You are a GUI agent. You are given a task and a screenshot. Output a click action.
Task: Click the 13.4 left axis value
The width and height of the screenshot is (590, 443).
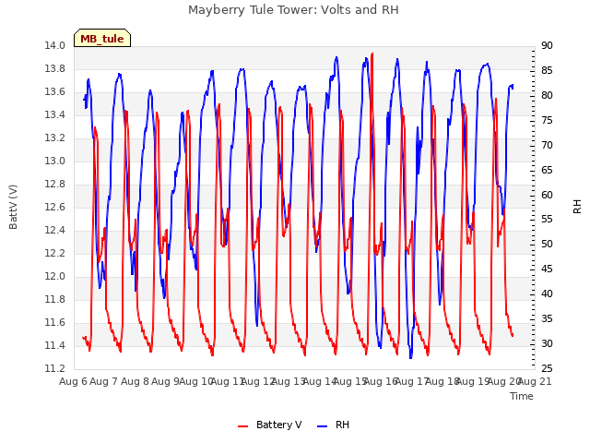(x=55, y=114)
